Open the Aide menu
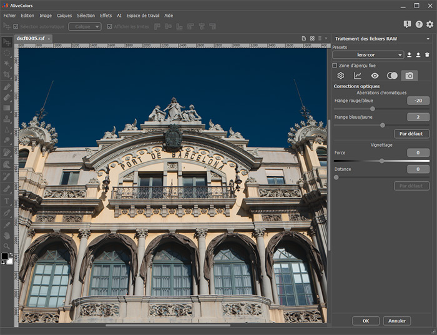Viewport: 437px width, 335px height. [x=169, y=16]
